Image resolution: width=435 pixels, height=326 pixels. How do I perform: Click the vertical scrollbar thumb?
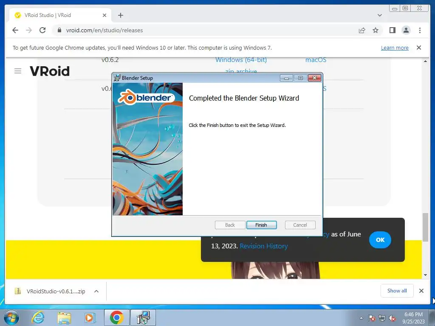(425, 228)
